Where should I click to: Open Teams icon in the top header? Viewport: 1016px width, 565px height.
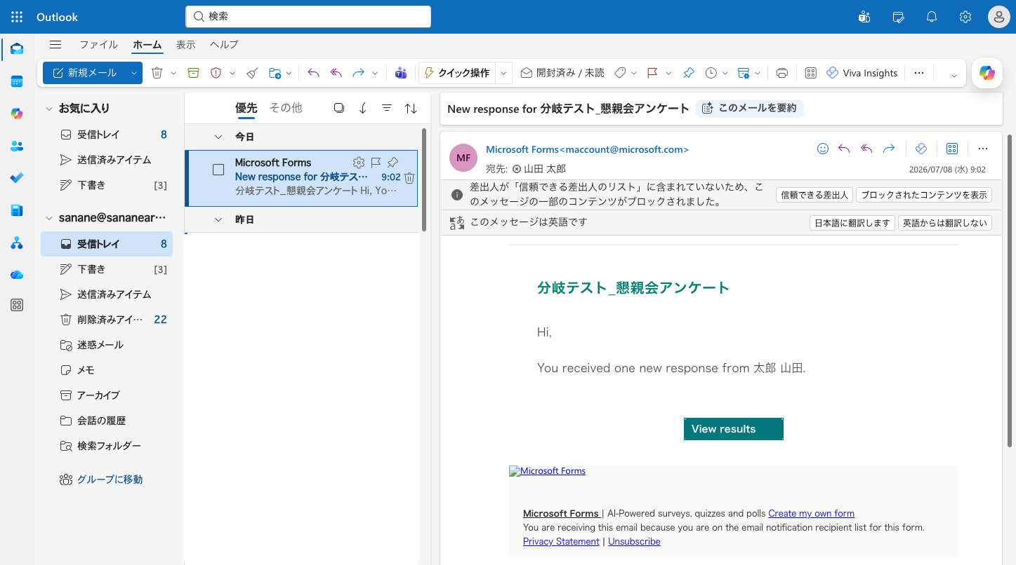pyautogui.click(x=864, y=17)
